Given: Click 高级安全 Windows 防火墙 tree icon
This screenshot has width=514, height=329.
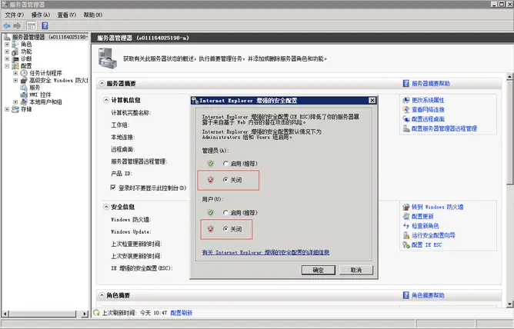Looking at the screenshot, I should [x=24, y=81].
